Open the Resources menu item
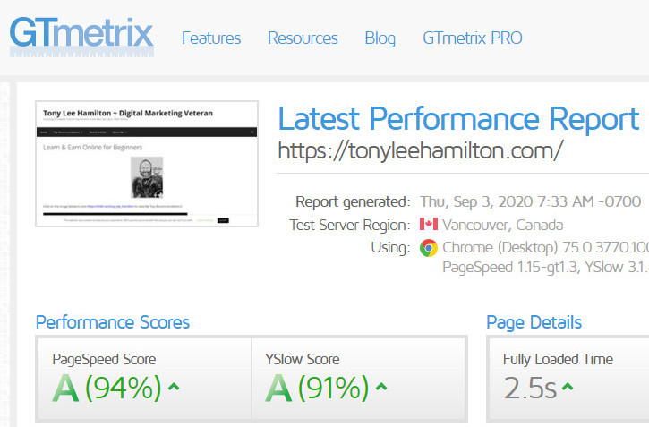This screenshot has height=427, width=649. (303, 38)
